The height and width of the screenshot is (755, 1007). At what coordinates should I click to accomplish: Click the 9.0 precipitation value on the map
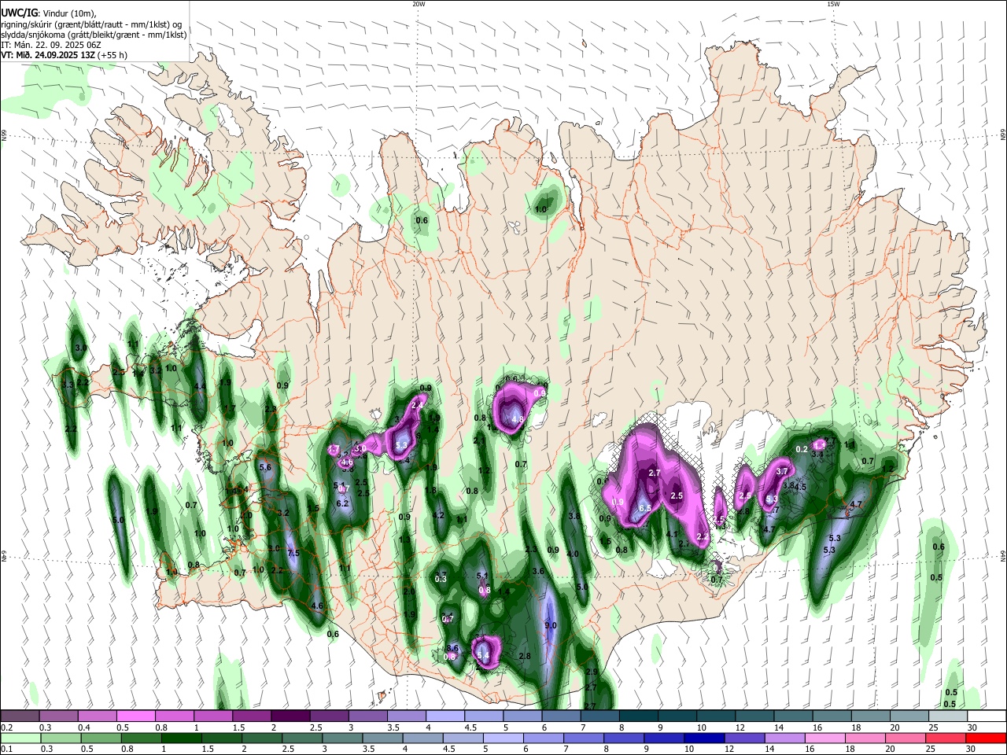551,626
